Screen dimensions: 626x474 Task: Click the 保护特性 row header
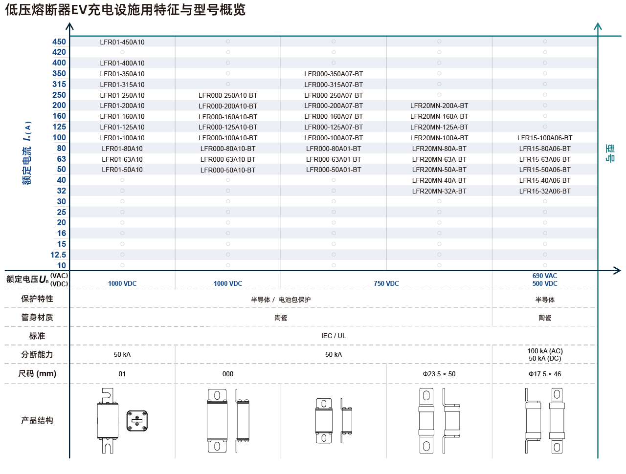37,299
